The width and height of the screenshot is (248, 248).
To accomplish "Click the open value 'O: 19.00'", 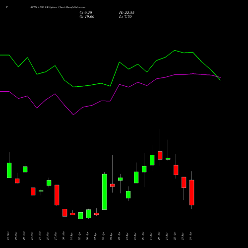I will click(x=87, y=17).
